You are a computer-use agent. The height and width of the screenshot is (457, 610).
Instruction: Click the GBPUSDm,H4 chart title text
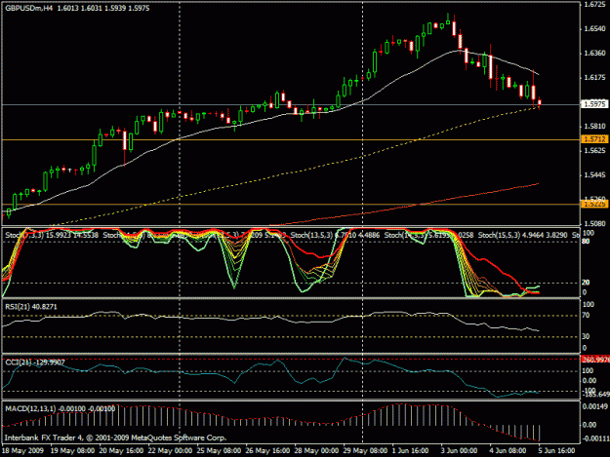click(x=28, y=8)
